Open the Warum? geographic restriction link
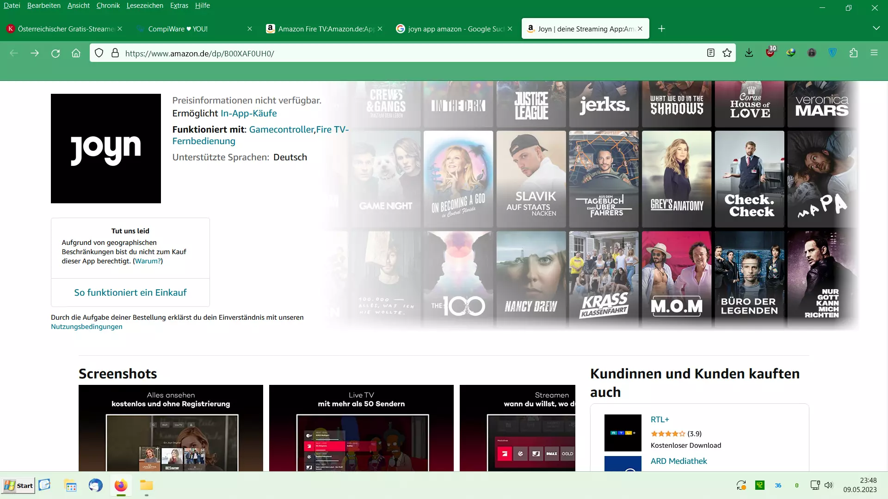The height and width of the screenshot is (499, 888). 148,261
